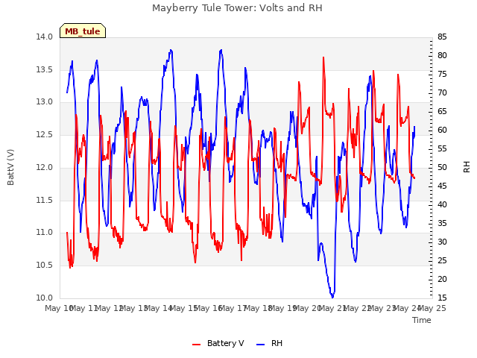Click the 11.0 left axis tick
This screenshot has height=358, width=477.
[44, 233]
